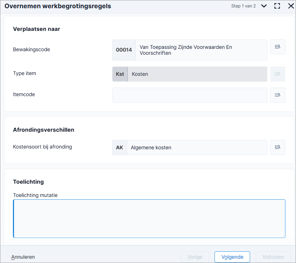Focus the Toelichting mutatie text area
The image size is (296, 263).
point(149,218)
